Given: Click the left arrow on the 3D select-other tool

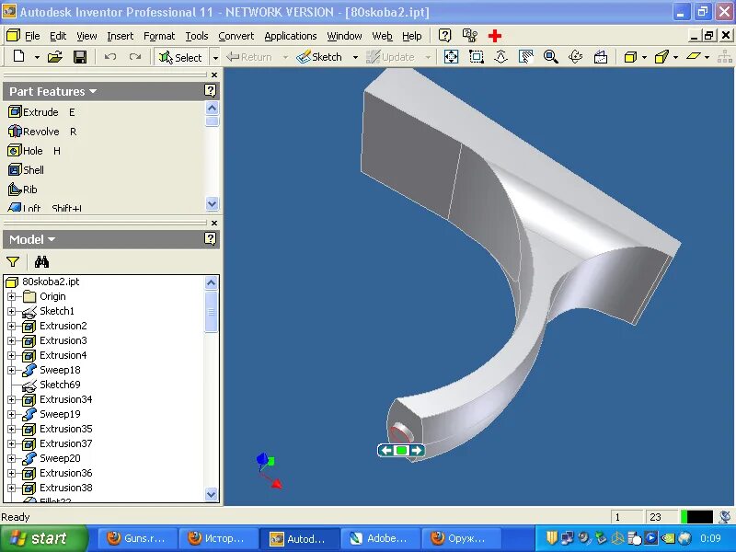Looking at the screenshot, I should pyautogui.click(x=386, y=451).
